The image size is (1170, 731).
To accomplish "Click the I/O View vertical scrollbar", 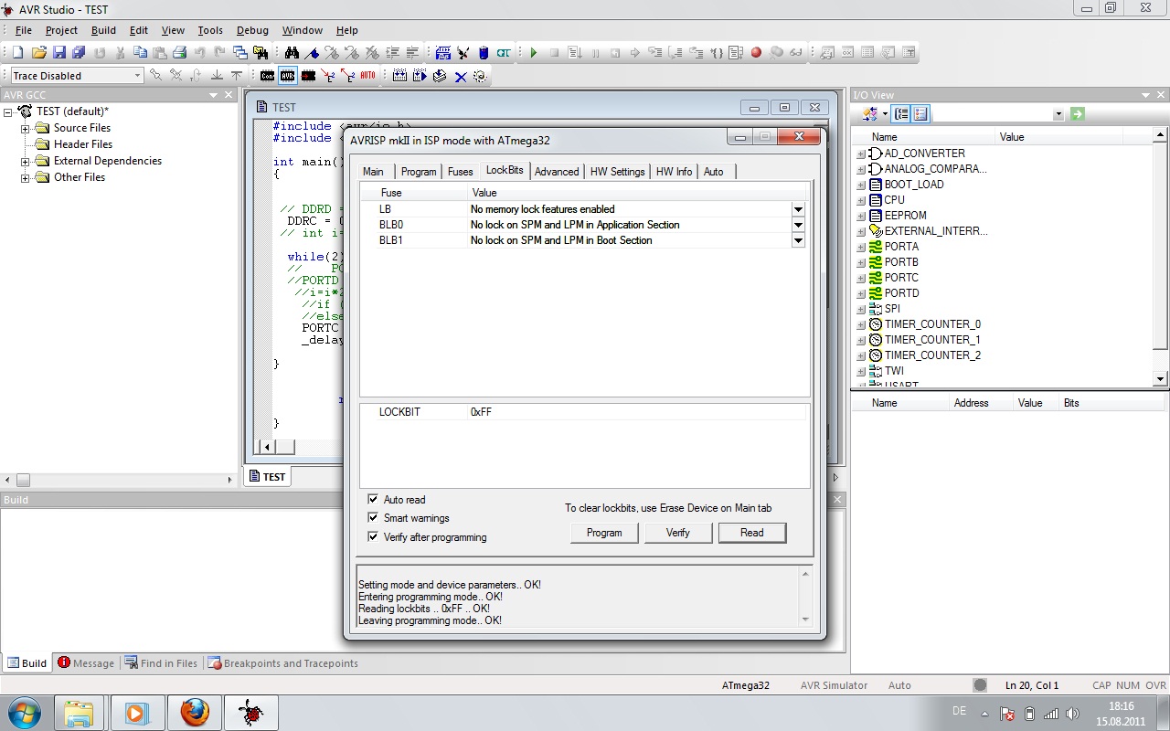I will click(1161, 257).
